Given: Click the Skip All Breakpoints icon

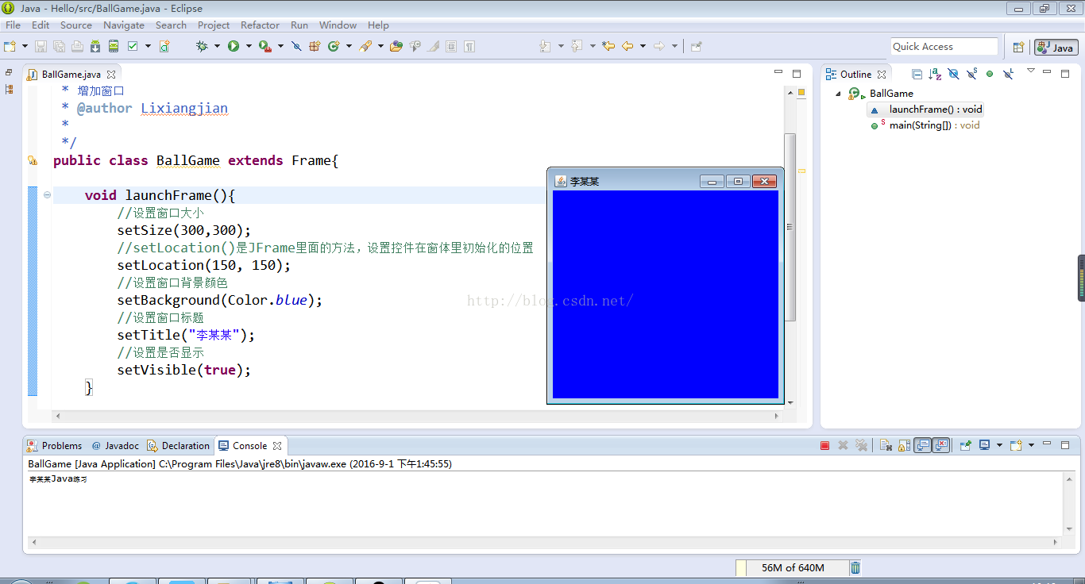Looking at the screenshot, I should pos(296,46).
